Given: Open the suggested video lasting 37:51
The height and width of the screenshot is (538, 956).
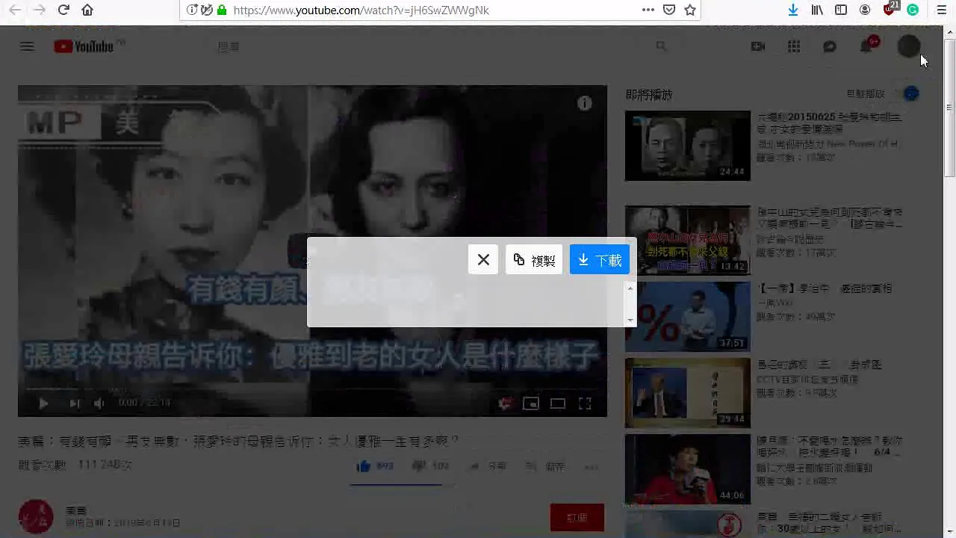Looking at the screenshot, I should pyautogui.click(x=688, y=317).
